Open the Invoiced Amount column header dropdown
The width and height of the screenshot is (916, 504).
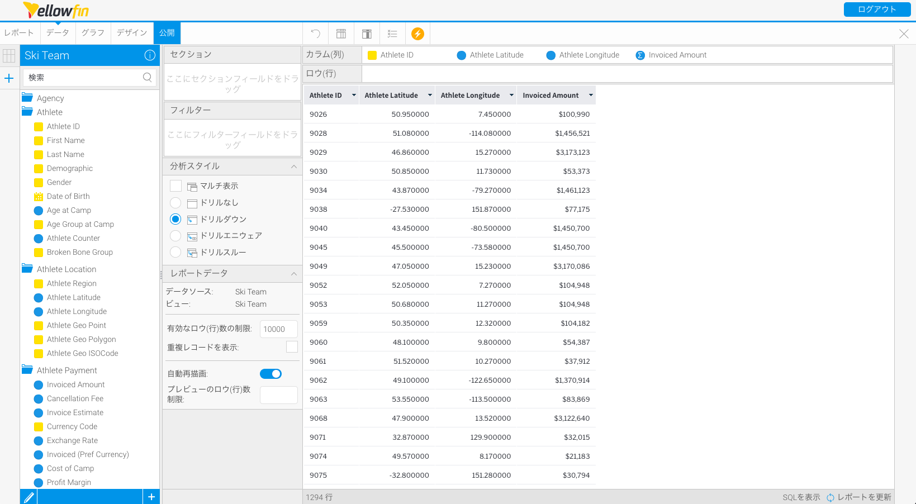(x=590, y=95)
